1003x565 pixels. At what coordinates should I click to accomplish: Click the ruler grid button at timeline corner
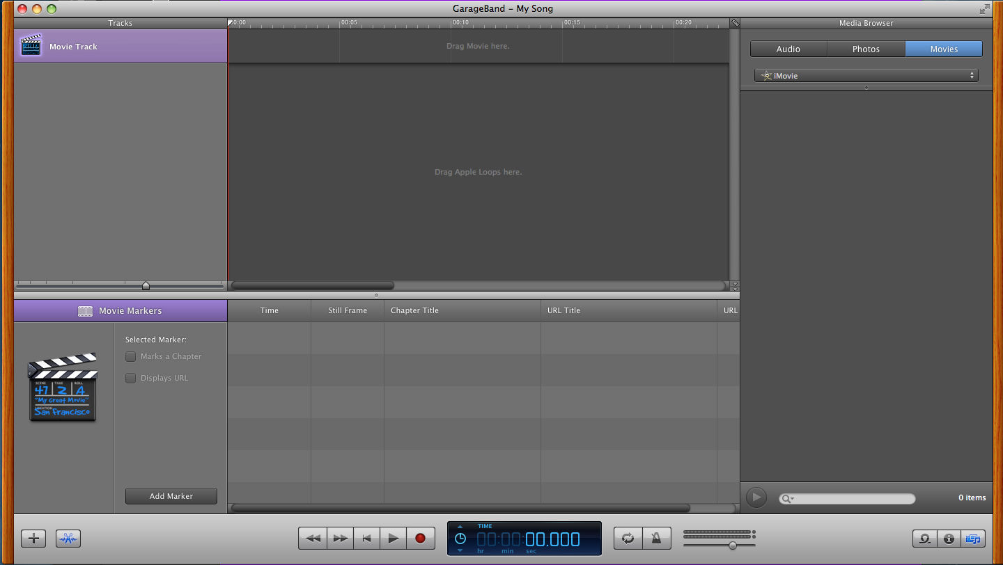click(x=735, y=23)
